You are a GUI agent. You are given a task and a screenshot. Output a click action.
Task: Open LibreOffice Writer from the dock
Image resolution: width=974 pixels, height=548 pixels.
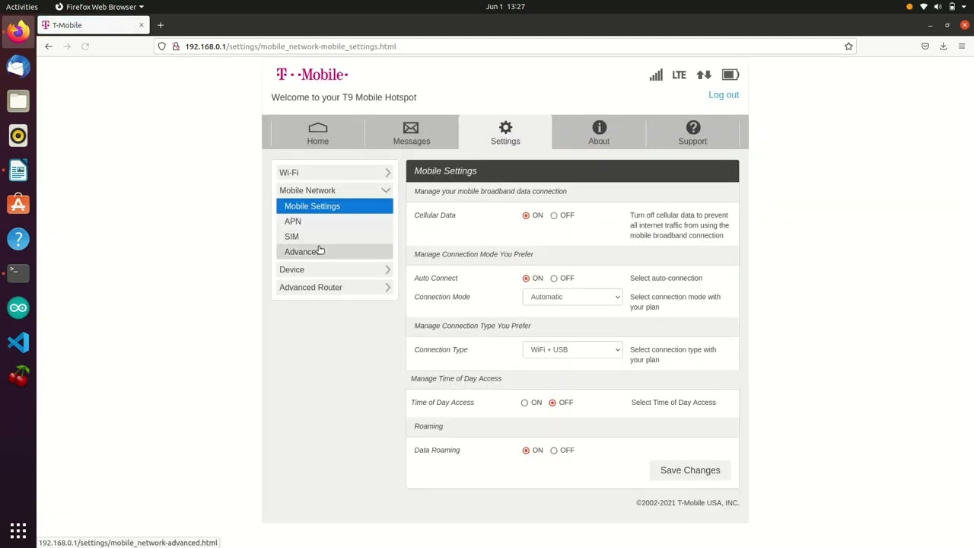[x=18, y=170]
